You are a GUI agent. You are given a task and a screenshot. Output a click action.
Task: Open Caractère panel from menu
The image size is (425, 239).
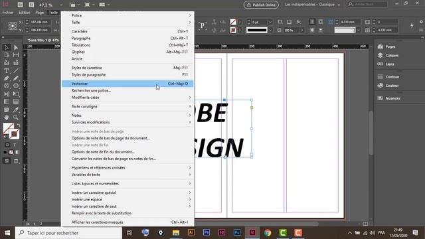click(x=127, y=31)
